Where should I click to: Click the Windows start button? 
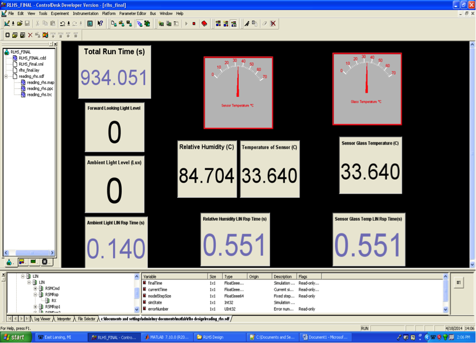point(16,337)
